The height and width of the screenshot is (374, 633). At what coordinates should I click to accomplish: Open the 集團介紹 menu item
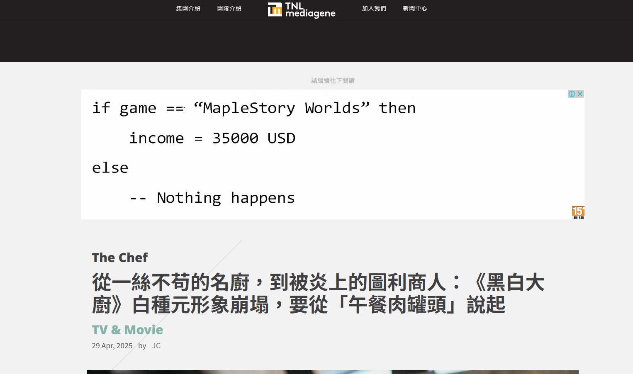188,8
